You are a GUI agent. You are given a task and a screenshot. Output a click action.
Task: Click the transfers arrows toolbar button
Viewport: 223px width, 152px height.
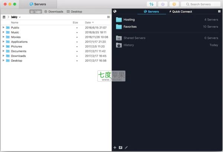(151, 4)
